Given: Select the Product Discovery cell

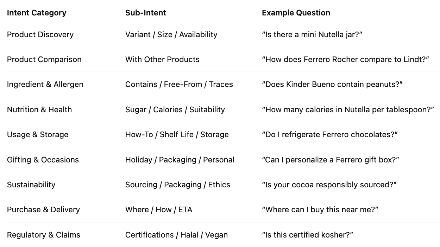Looking at the screenshot, I should pos(40,34).
